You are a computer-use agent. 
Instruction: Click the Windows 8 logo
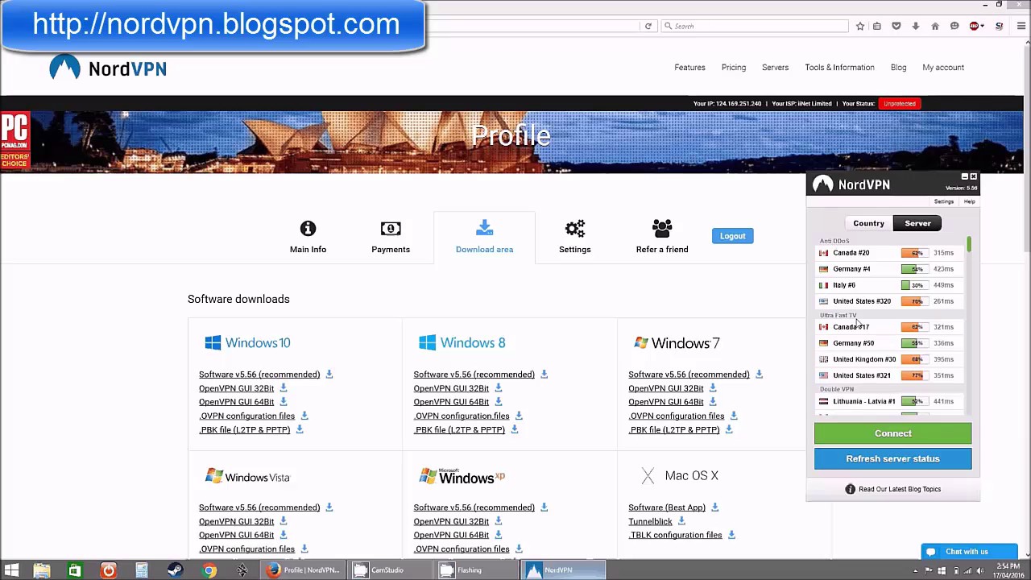coord(462,343)
